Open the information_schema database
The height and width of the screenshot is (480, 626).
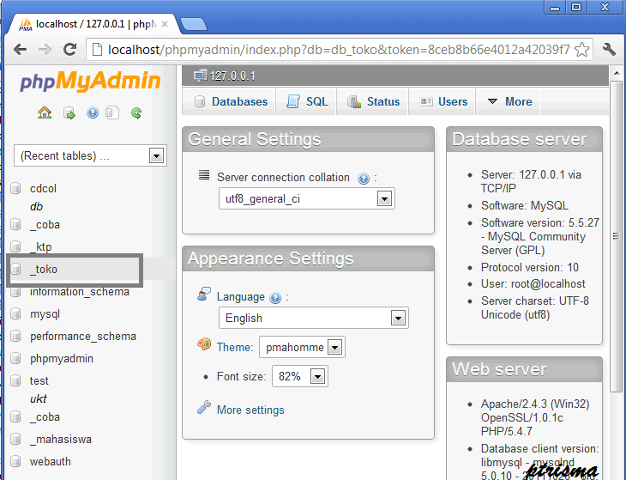click(x=80, y=292)
